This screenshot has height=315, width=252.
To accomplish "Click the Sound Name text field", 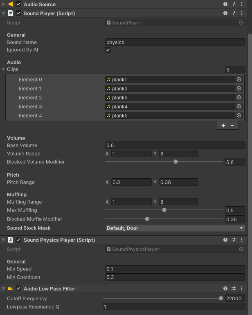I will coord(175,42).
